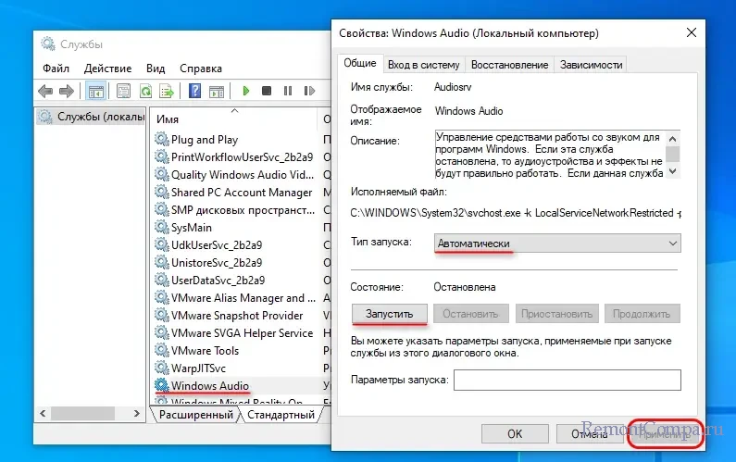The width and height of the screenshot is (736, 462).
Task: Open the Вид menu
Action: tap(156, 69)
